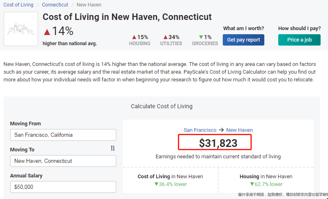This screenshot has height=199, width=328.
Task: Click the Utilities 34% red arrow indicator
Action: [166, 37]
